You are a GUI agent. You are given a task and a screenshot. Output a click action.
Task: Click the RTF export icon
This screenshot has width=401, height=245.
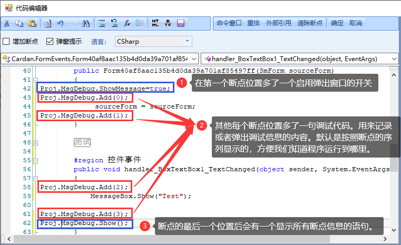pyautogui.click(x=168, y=23)
